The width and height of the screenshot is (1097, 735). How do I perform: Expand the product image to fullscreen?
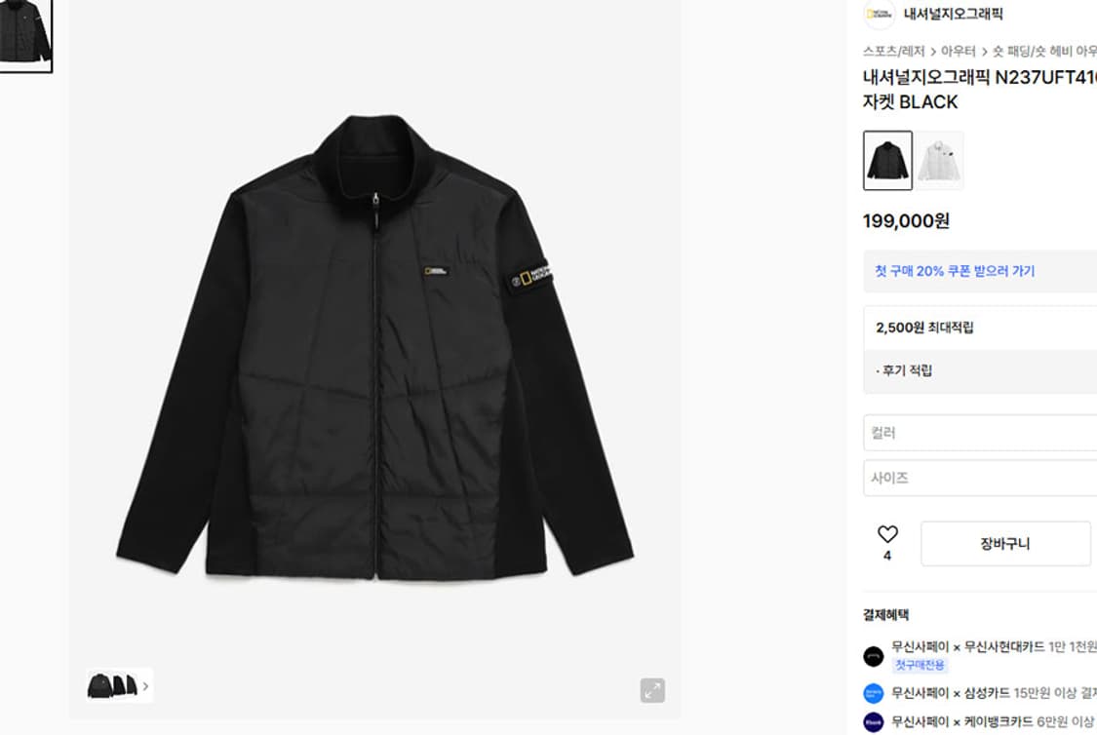click(652, 690)
